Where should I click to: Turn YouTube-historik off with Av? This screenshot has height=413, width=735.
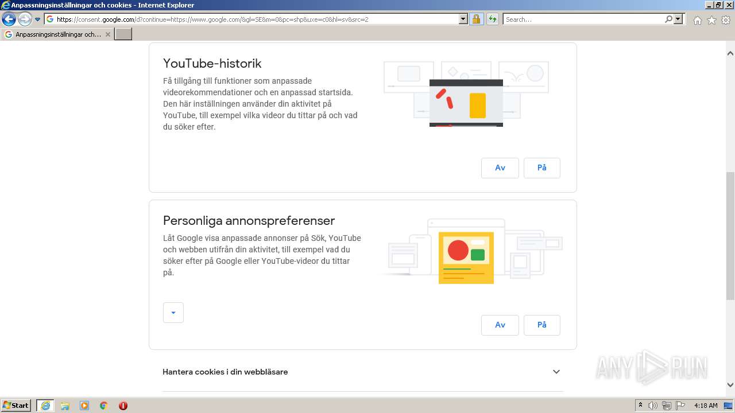click(500, 168)
